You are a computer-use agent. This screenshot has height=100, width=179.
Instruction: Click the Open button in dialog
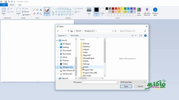[126, 86]
